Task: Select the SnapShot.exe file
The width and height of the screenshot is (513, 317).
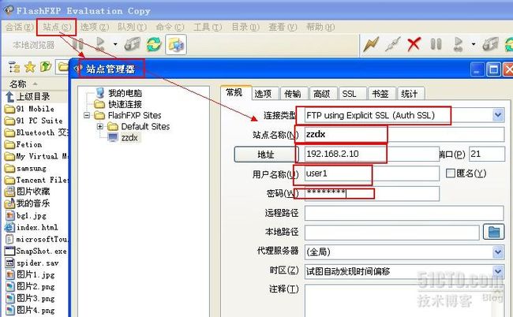Action: click(x=41, y=251)
